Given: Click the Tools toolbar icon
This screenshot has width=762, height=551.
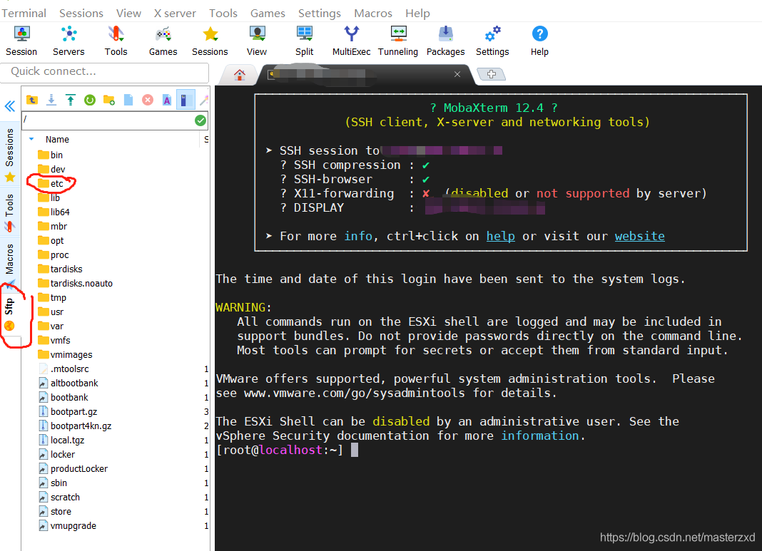Looking at the screenshot, I should pos(116,41).
